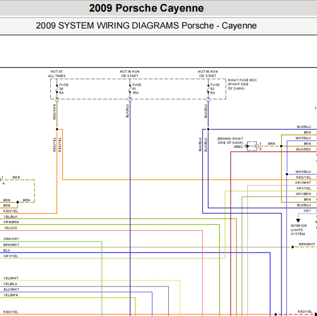The image size is (317, 316).
Task: Click the GRN/GRY wire label
Action: click(11, 239)
